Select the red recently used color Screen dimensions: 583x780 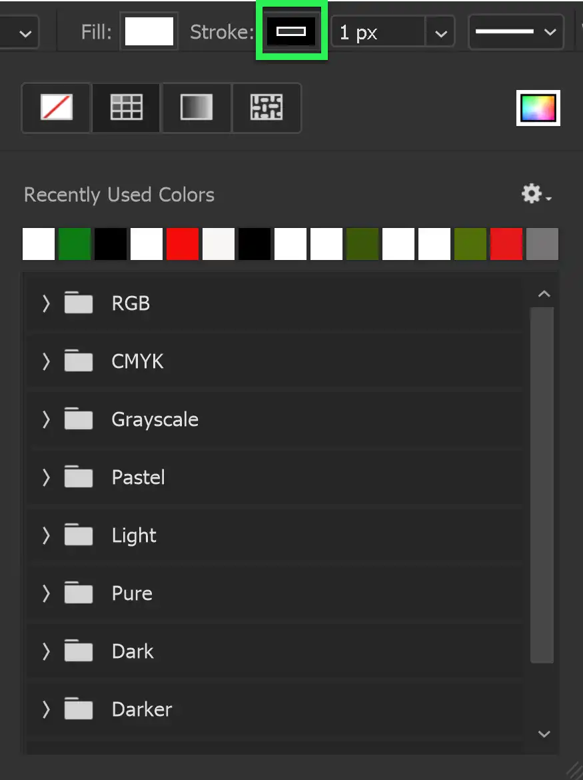[x=182, y=244]
